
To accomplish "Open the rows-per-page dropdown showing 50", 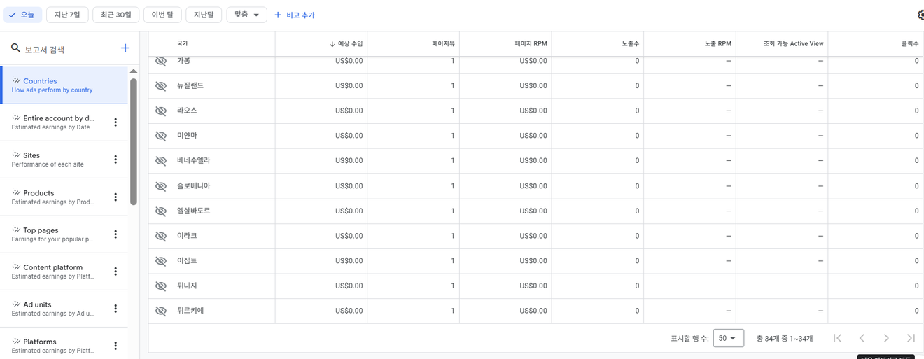I will 728,338.
